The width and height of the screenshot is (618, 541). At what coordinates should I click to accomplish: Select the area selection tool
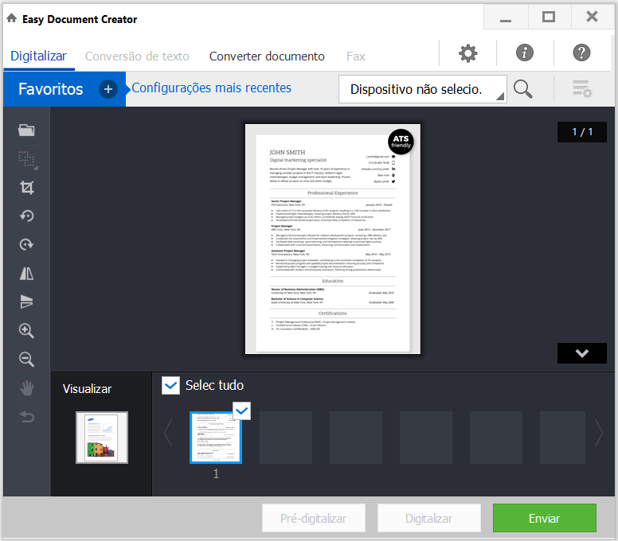(28, 160)
